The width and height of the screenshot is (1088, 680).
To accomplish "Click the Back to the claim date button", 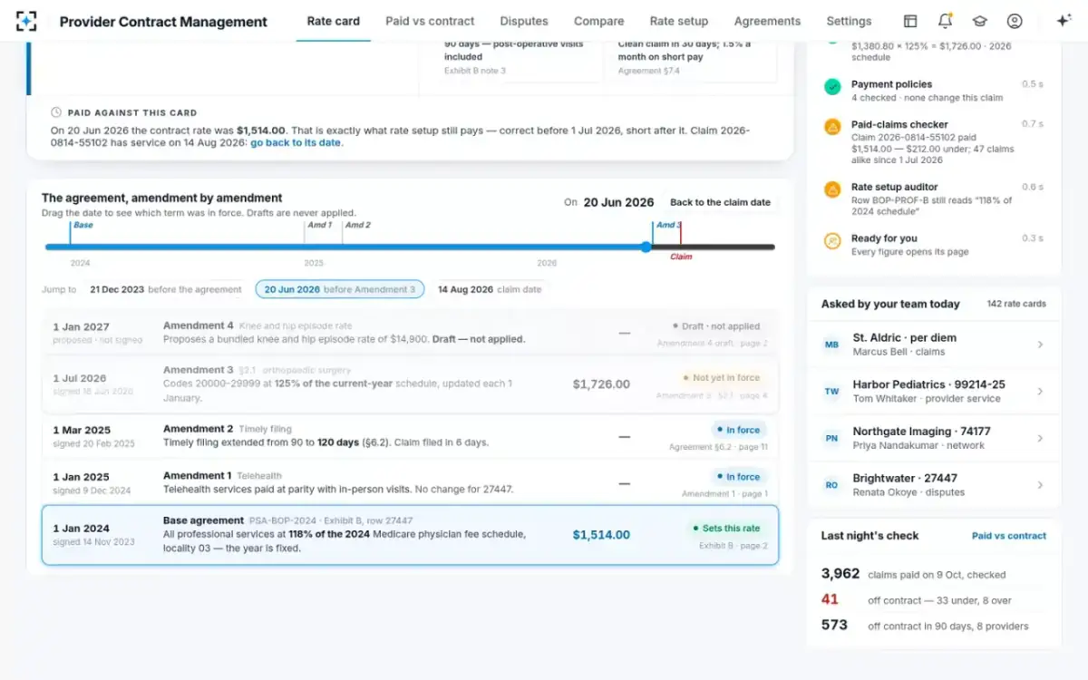I will point(721,202).
